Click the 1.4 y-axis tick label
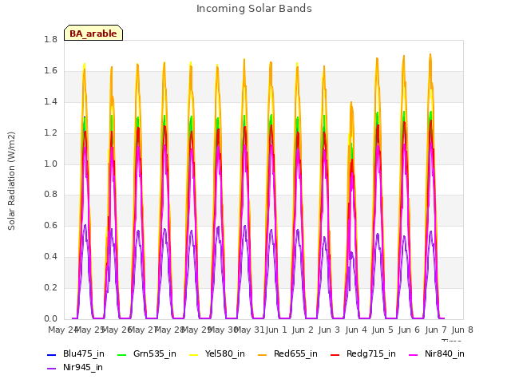 click(x=50, y=101)
